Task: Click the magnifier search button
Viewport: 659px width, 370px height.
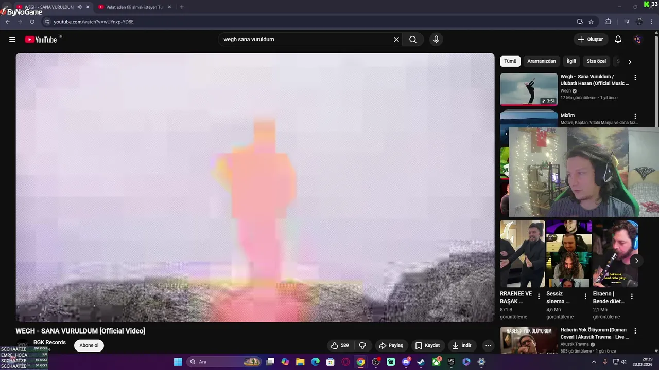Action: tap(413, 40)
